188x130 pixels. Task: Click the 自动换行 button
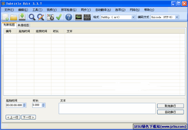tap(170, 112)
